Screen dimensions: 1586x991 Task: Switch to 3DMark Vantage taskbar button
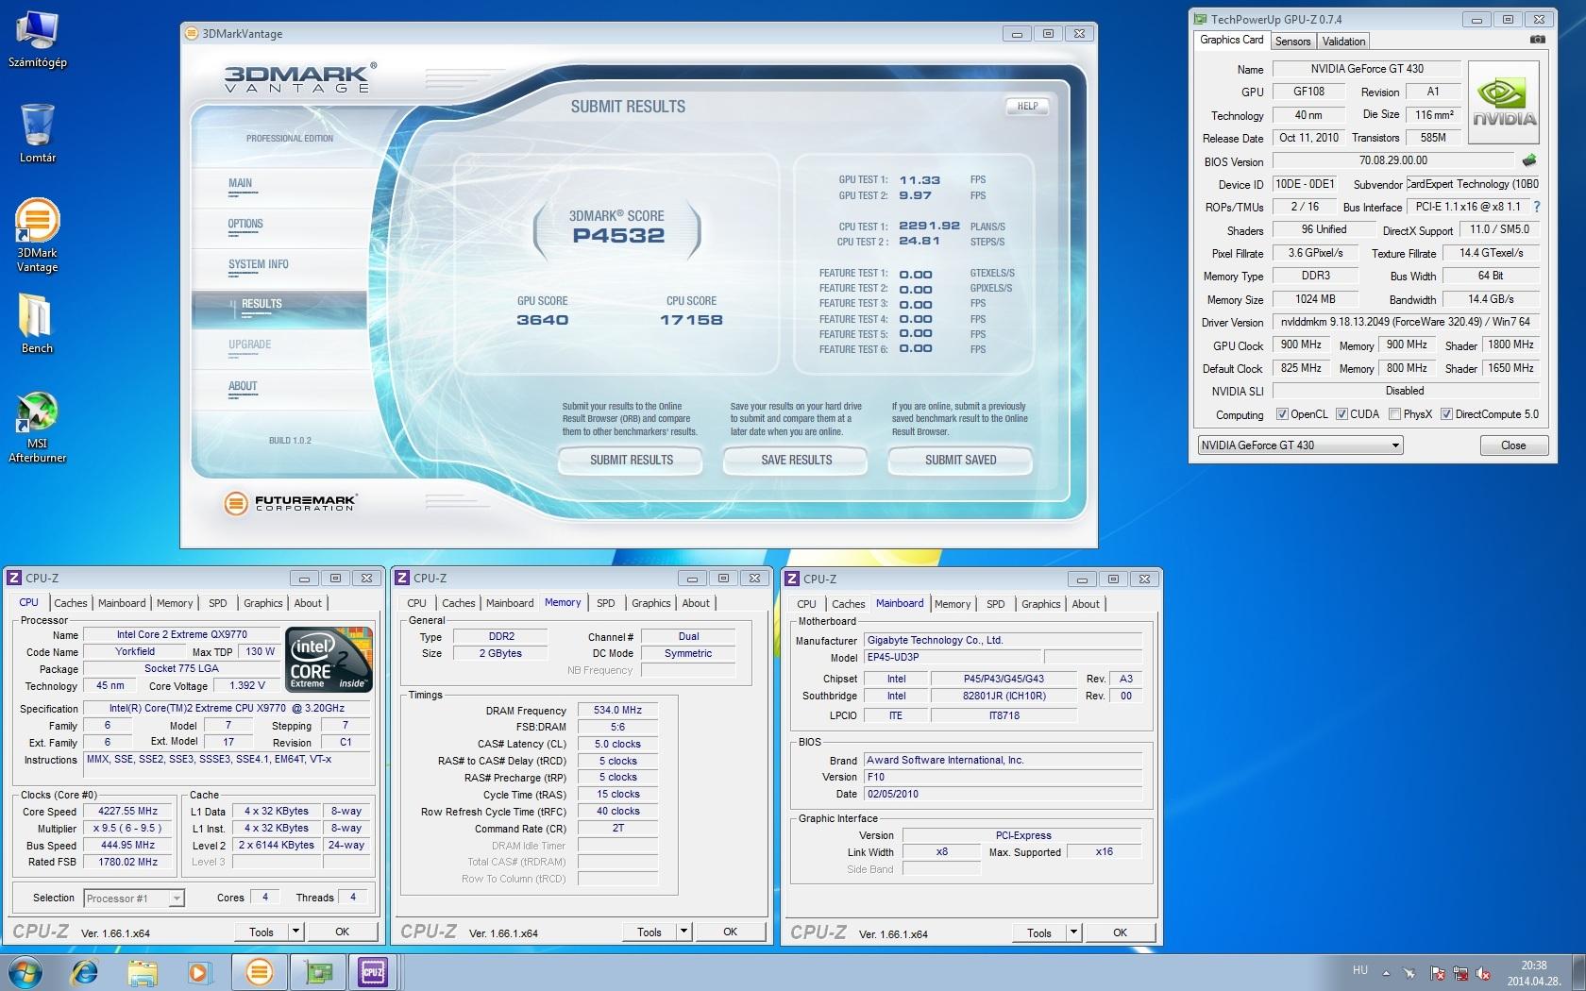coord(259,971)
